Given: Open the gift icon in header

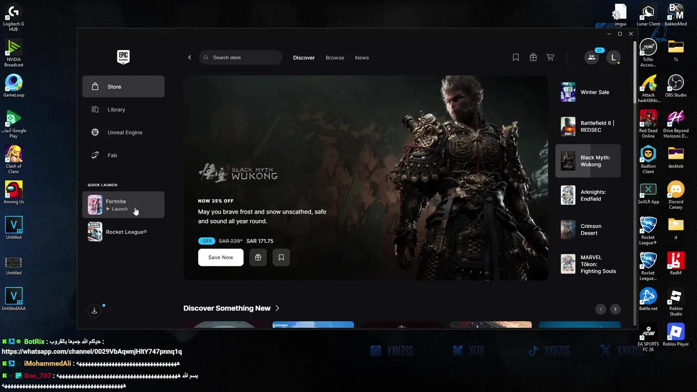Looking at the screenshot, I should (x=533, y=57).
